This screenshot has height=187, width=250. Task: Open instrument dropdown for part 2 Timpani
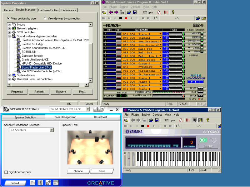160,37
